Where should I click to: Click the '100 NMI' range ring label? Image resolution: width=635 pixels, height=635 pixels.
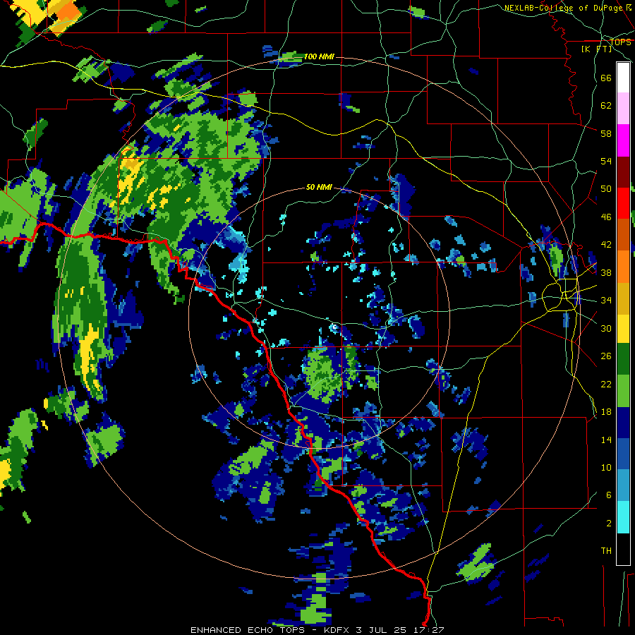tap(319, 56)
